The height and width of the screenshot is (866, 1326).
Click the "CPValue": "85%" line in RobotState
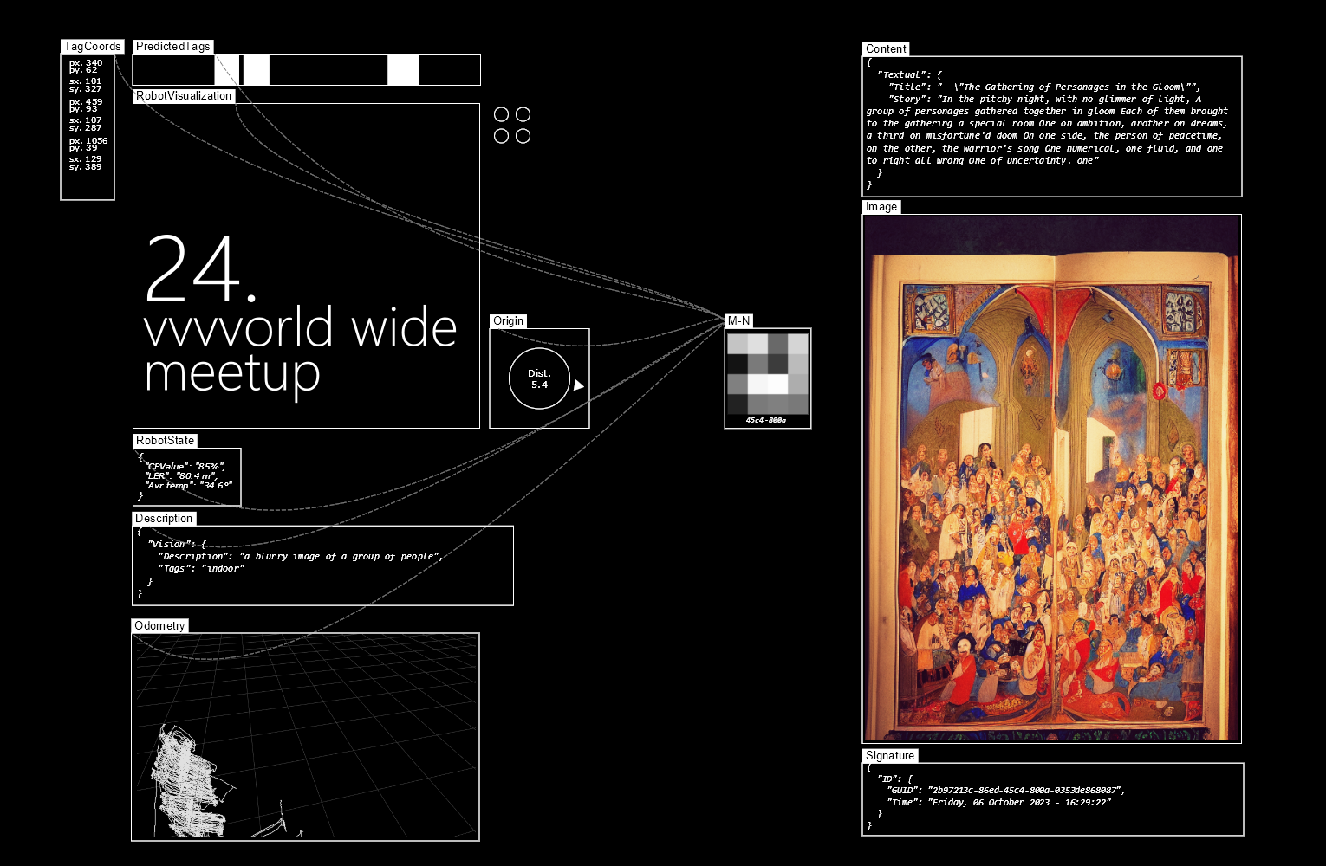185,466
